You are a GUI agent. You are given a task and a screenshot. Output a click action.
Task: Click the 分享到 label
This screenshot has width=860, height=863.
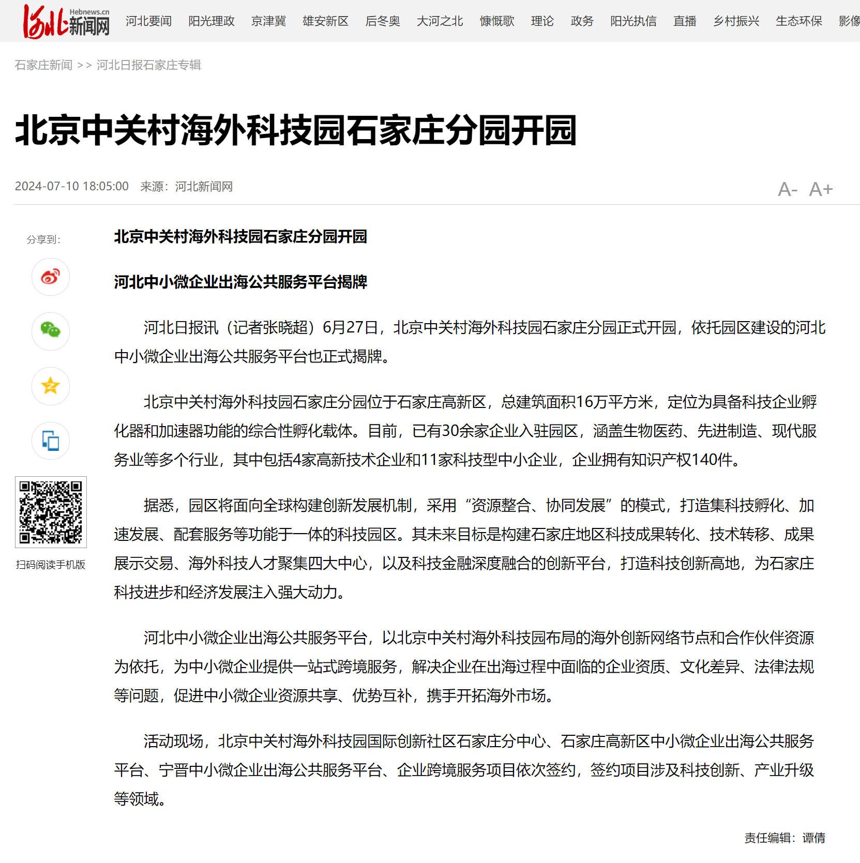pos(44,240)
